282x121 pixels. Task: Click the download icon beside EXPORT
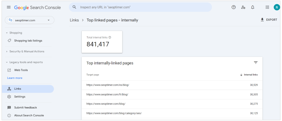pyautogui.click(x=262, y=20)
